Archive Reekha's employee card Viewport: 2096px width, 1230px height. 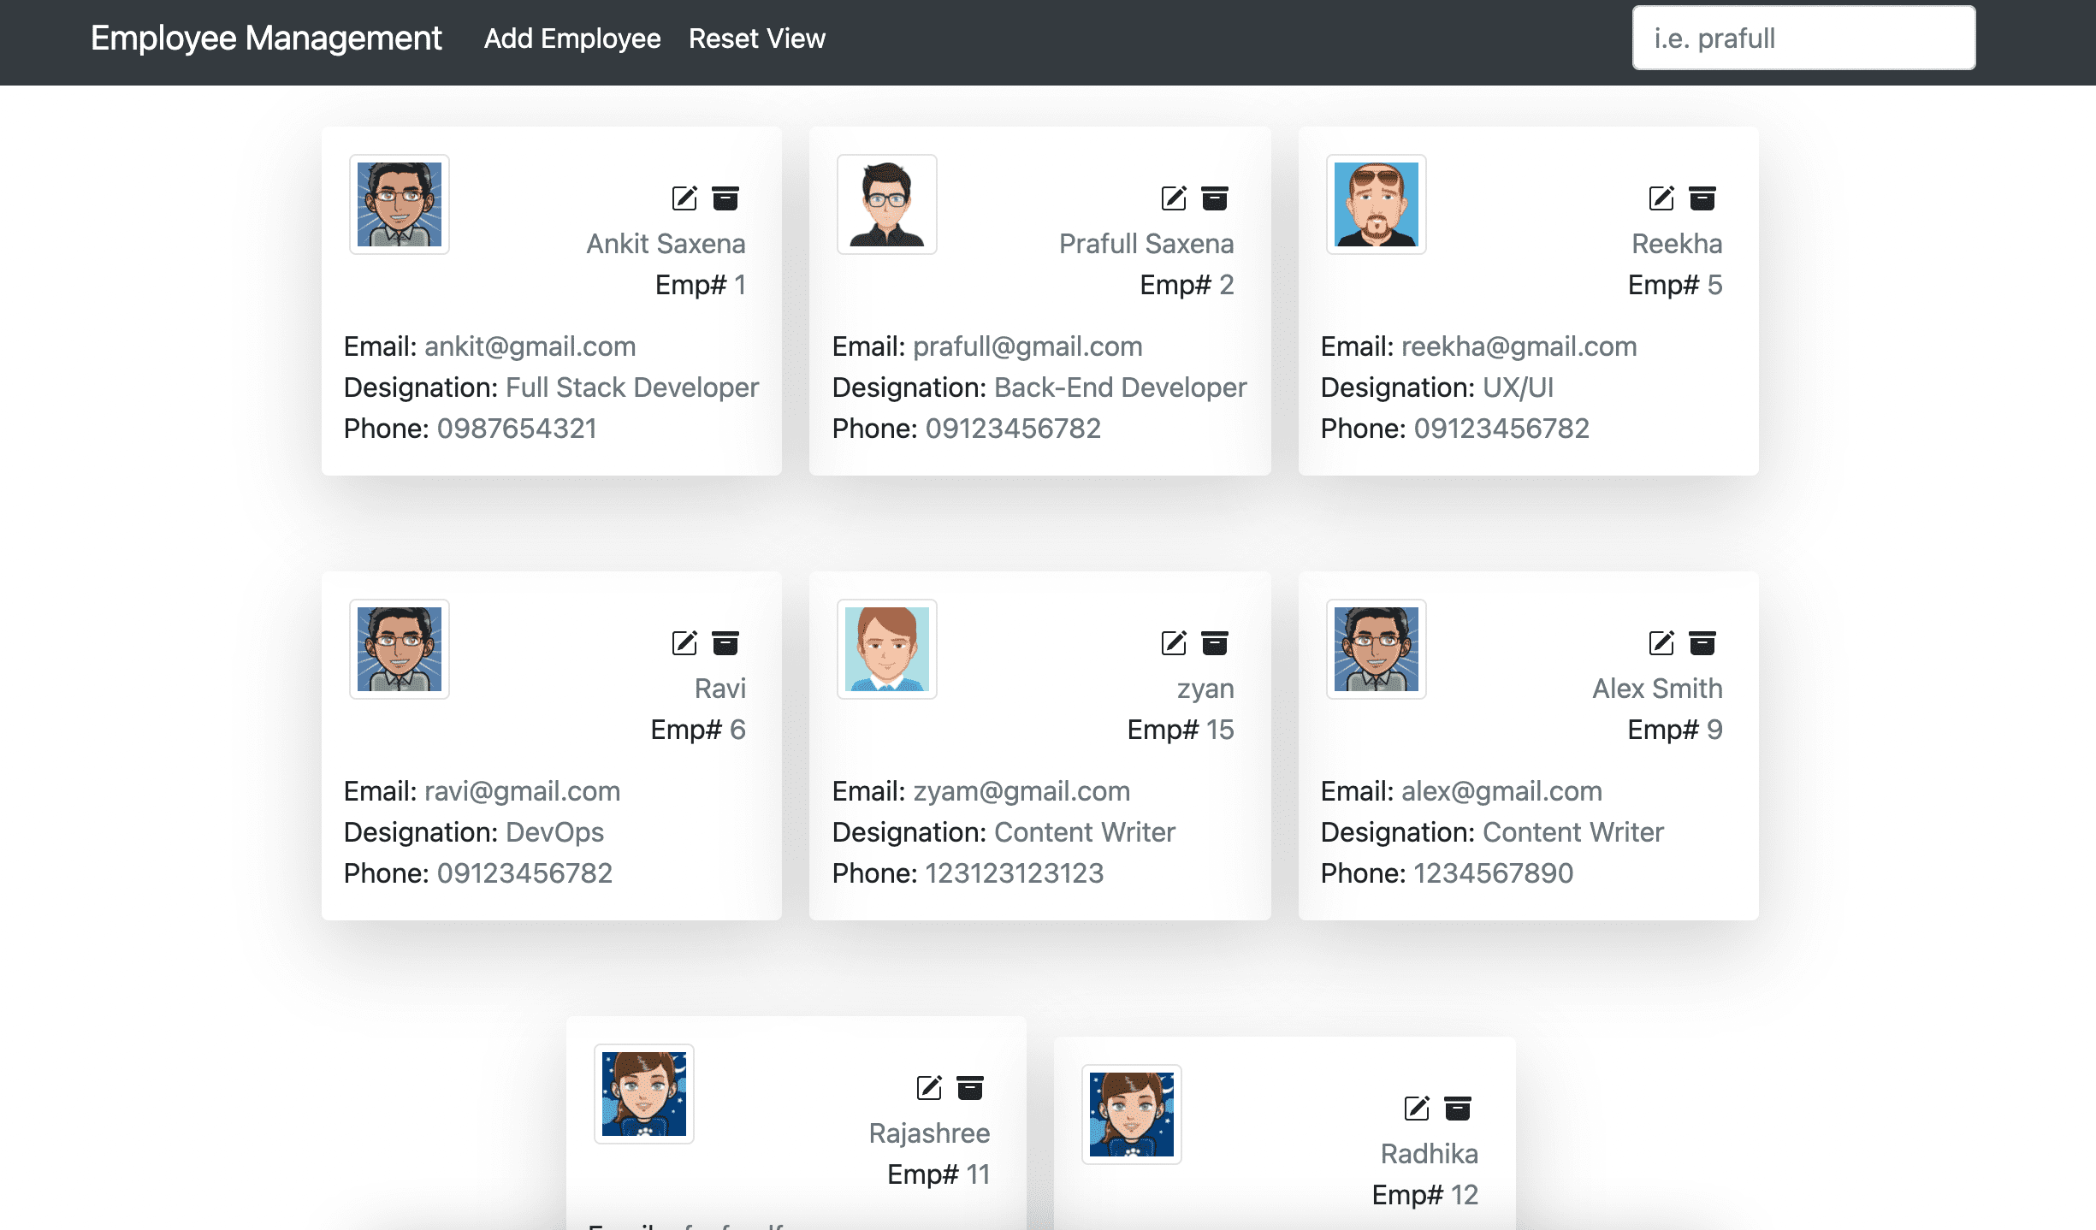[x=1702, y=197]
